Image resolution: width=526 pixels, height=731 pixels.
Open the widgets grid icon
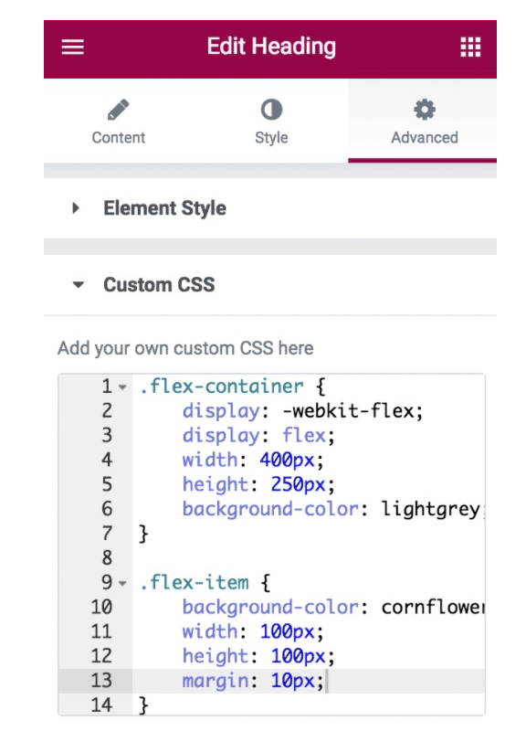[x=470, y=48]
